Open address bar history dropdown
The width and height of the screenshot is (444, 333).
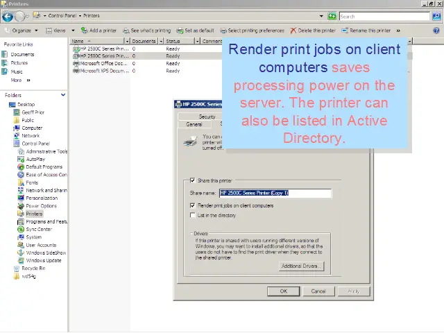(x=321, y=16)
